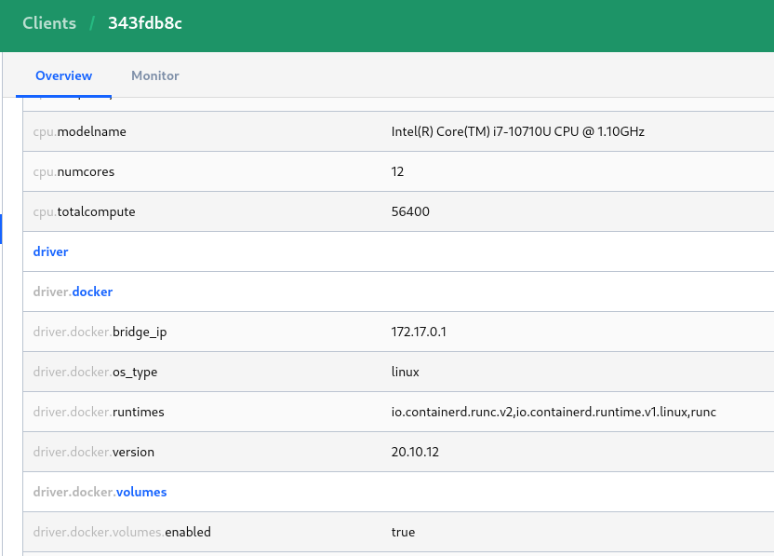Click the bridge_ip attribute label
Viewport: 774px width, 556px height.
(100, 332)
